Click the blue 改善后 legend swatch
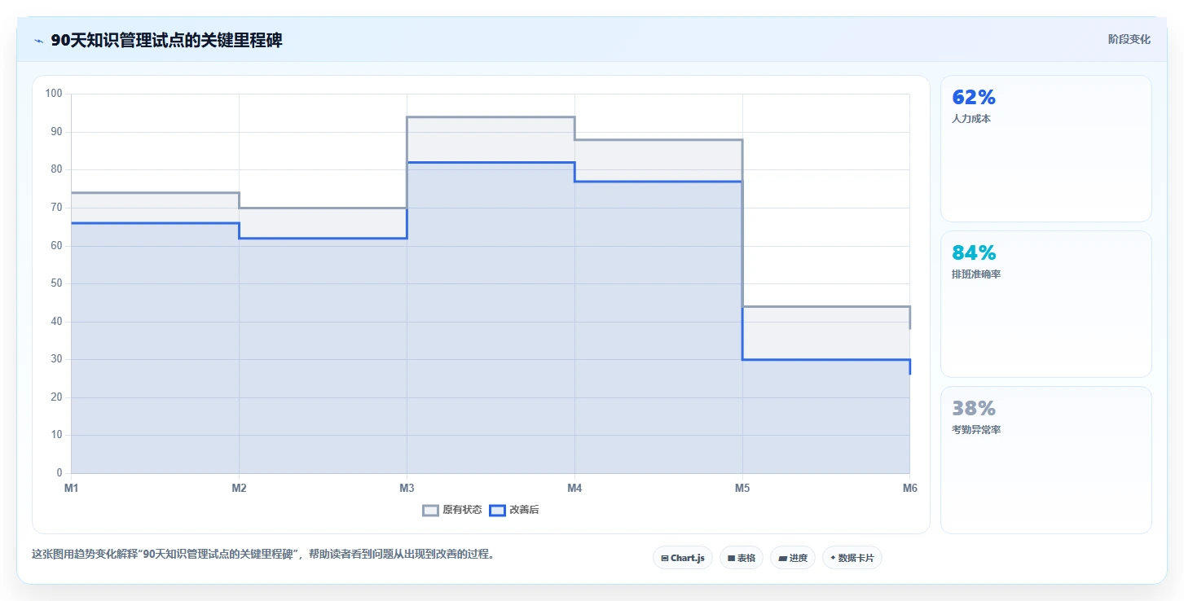This screenshot has width=1184, height=601. tap(497, 511)
